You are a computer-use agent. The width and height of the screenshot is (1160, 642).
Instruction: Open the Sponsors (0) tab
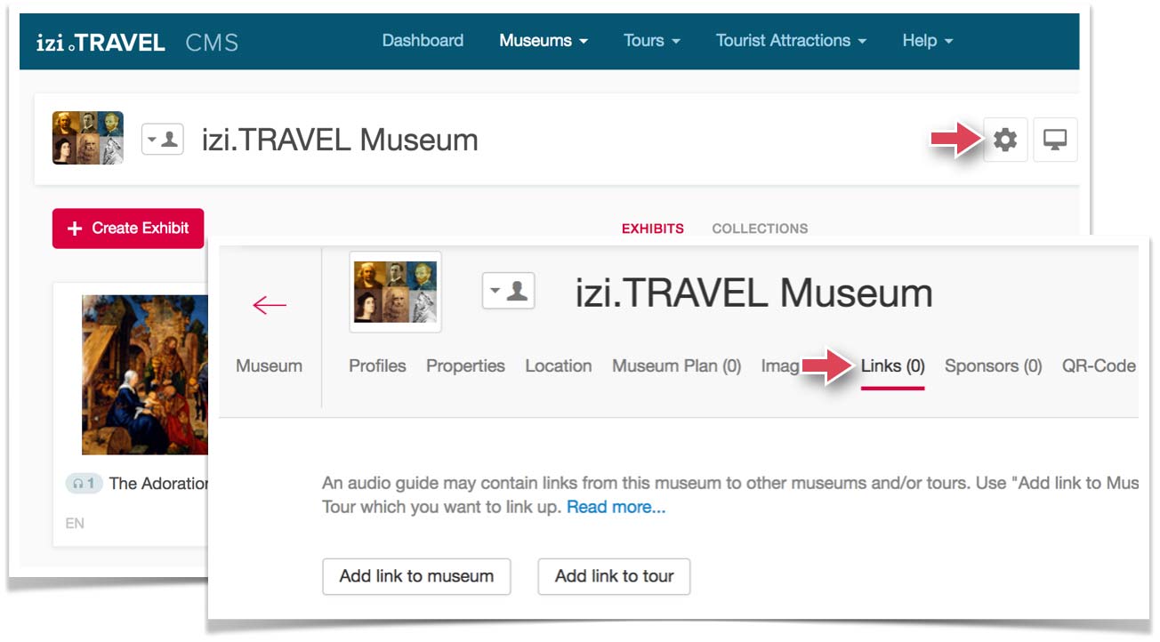click(994, 365)
